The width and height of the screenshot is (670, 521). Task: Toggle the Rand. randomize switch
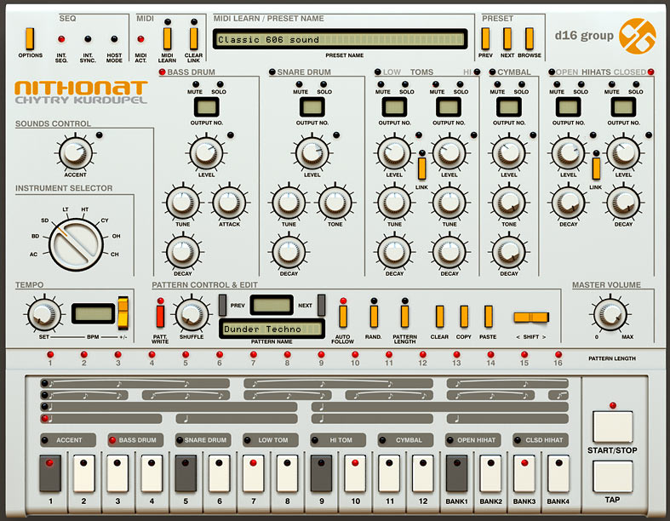(374, 317)
